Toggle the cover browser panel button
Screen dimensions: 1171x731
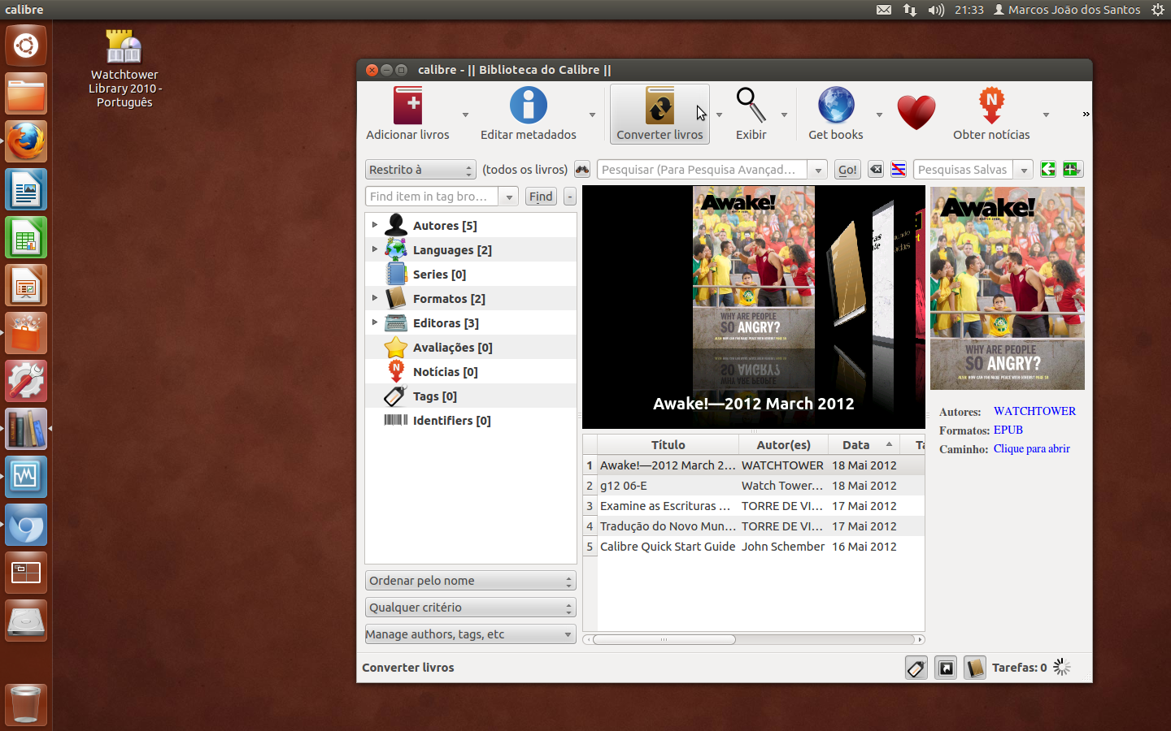click(x=945, y=668)
